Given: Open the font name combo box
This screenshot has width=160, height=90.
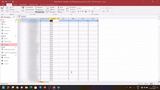Looking at the screenshot, I should point(85,8).
